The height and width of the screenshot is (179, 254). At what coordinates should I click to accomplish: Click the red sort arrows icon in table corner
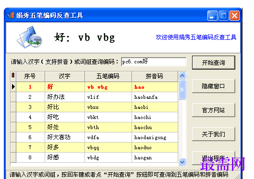(13, 75)
